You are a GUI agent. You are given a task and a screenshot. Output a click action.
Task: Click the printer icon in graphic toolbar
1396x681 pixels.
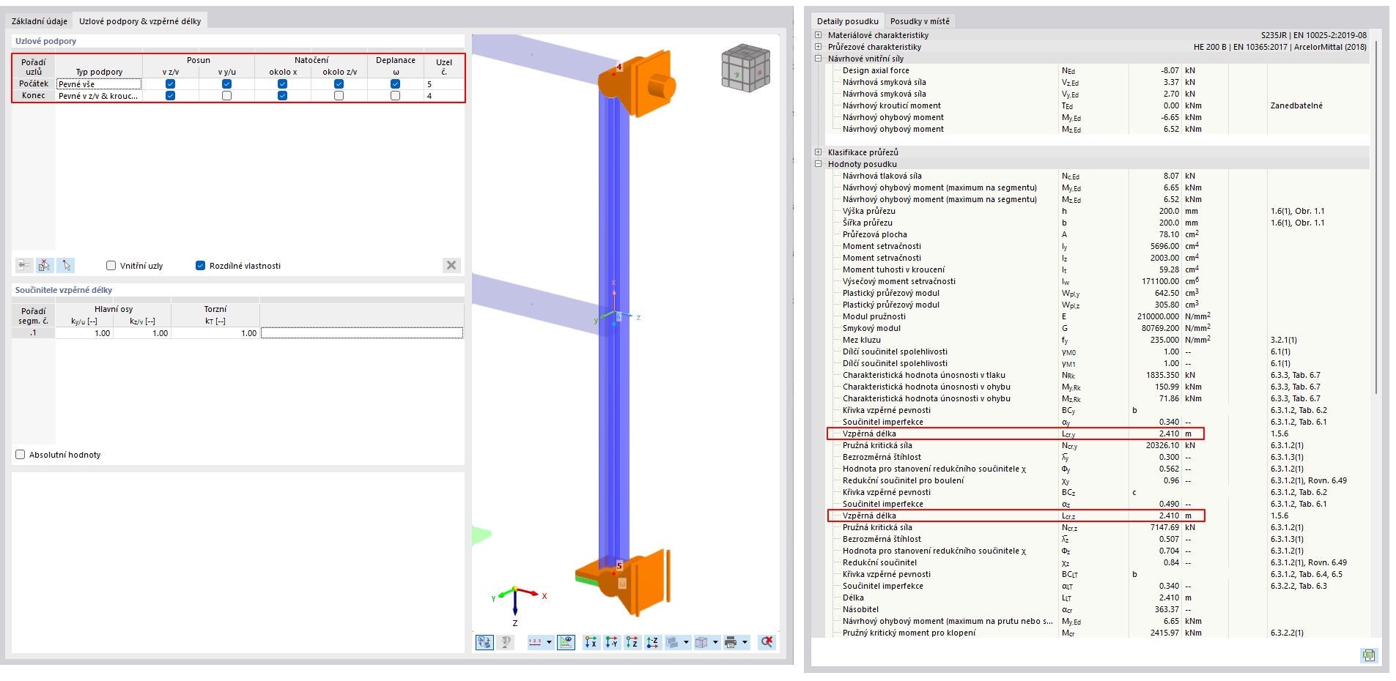pos(731,642)
